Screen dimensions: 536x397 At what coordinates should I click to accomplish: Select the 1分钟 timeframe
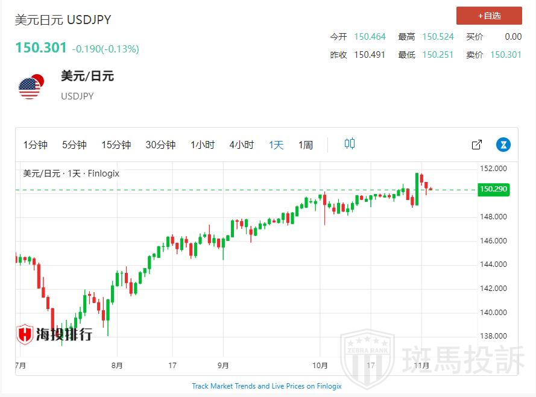click(x=36, y=145)
